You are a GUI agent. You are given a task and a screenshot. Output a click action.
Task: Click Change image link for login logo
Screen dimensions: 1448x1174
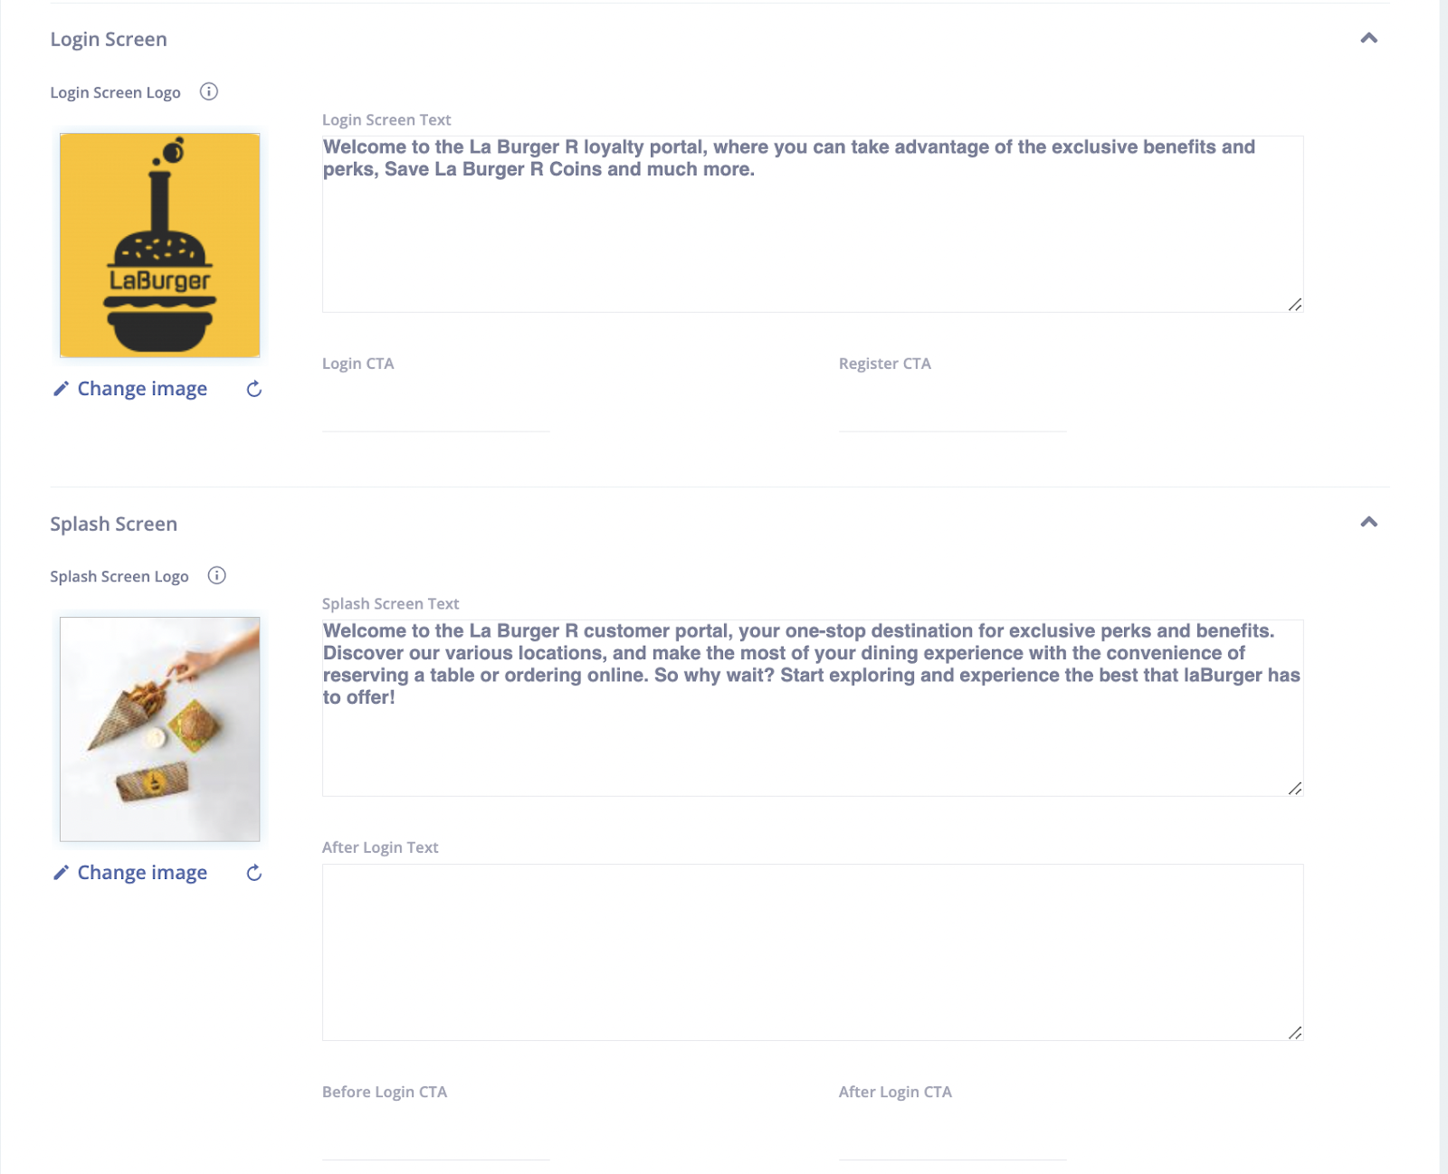(142, 389)
